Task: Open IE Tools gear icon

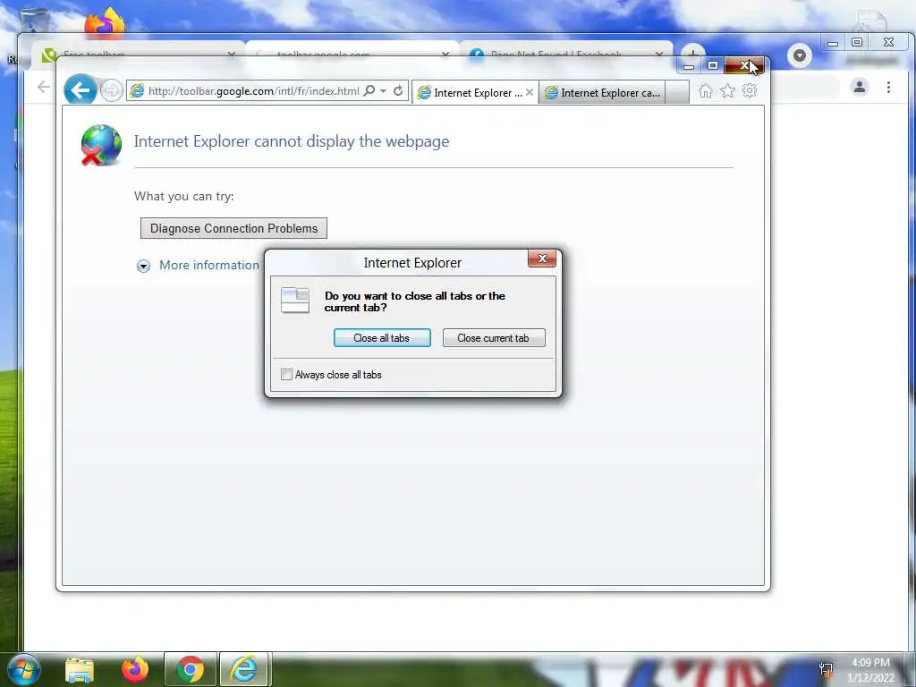Action: (x=750, y=90)
